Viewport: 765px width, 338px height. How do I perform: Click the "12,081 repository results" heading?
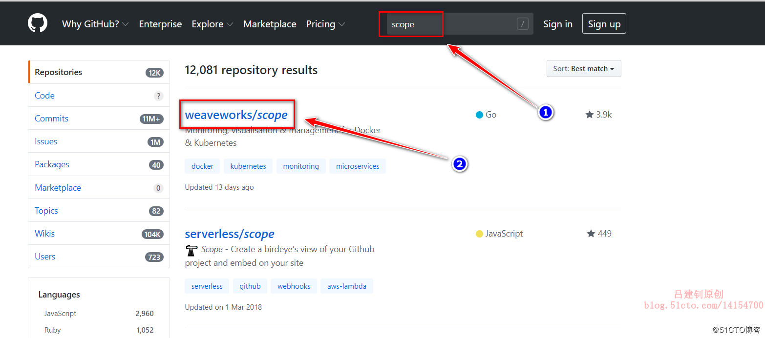pos(251,70)
